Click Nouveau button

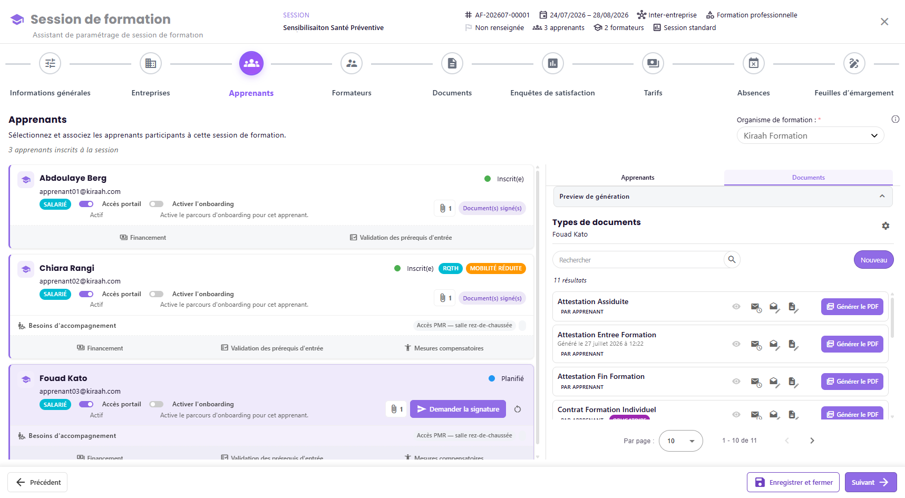point(873,260)
